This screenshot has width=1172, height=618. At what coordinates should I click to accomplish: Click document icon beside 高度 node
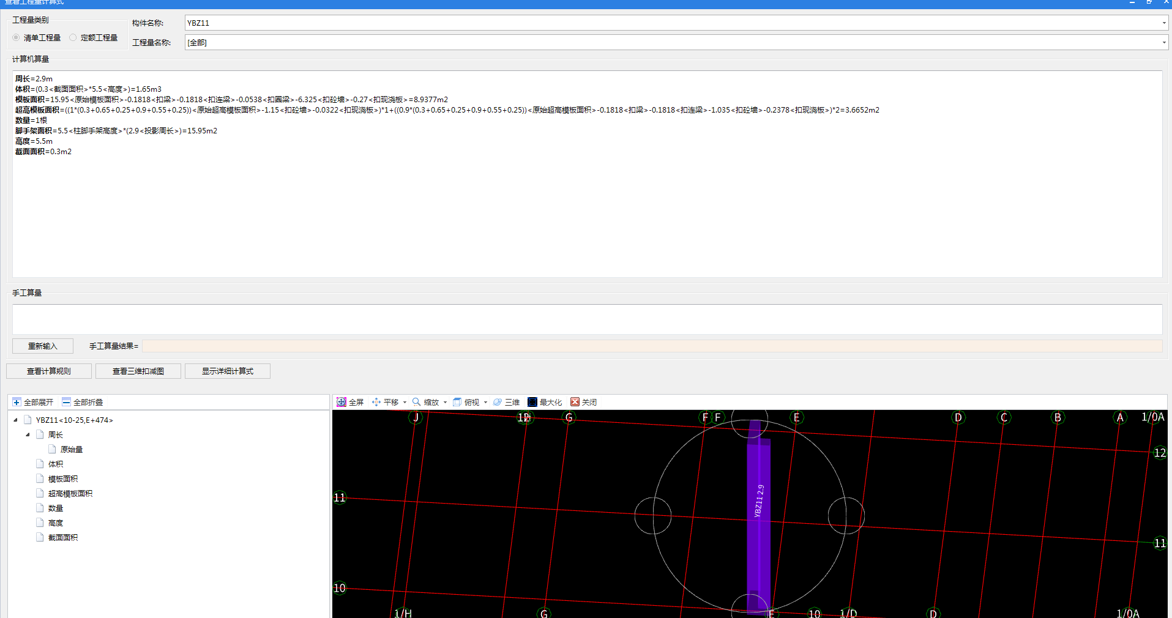tap(40, 523)
